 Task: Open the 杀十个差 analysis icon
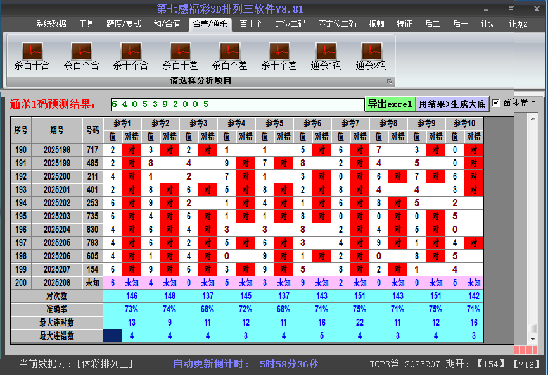pyautogui.click(x=279, y=56)
